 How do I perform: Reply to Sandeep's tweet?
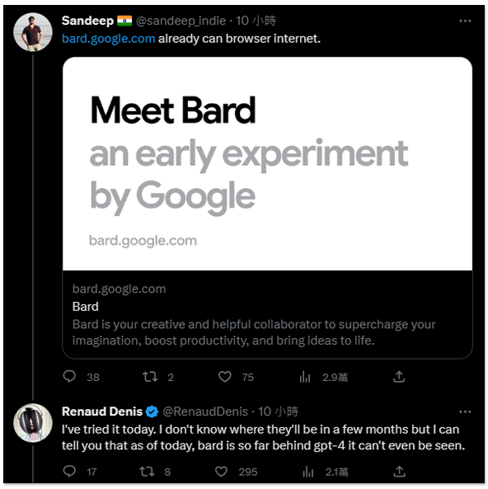point(69,376)
